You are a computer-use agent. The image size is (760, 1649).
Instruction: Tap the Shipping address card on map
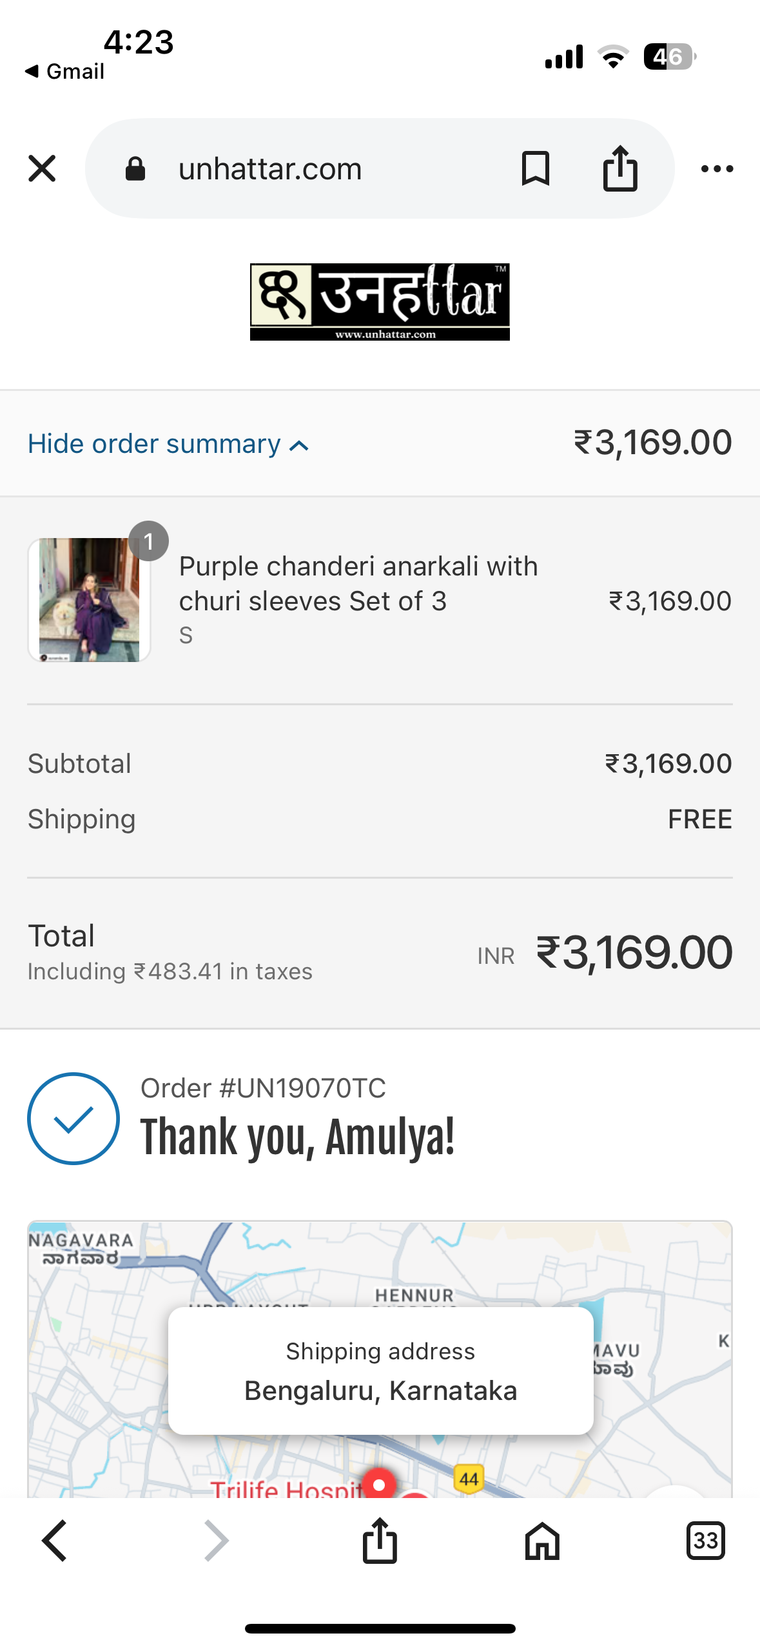pos(380,1370)
